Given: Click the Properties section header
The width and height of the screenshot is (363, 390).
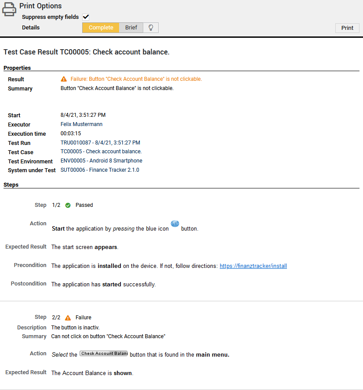Looking at the screenshot, I should (x=17, y=68).
